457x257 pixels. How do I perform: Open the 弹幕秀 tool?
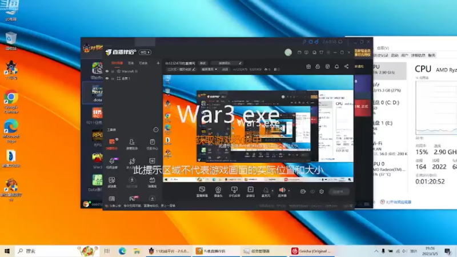[x=152, y=182]
